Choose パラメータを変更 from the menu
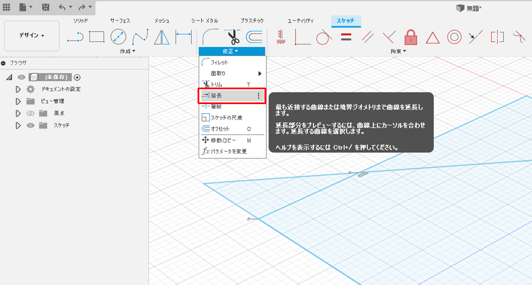Image resolution: width=532 pixels, height=285 pixels. pos(232,152)
